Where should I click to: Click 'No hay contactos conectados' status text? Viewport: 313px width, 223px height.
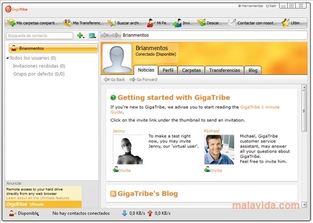coord(81,213)
